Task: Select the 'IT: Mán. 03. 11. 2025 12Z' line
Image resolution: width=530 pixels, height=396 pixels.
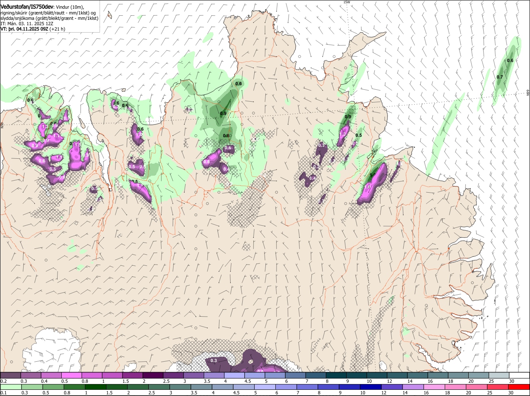Action: (x=27, y=24)
